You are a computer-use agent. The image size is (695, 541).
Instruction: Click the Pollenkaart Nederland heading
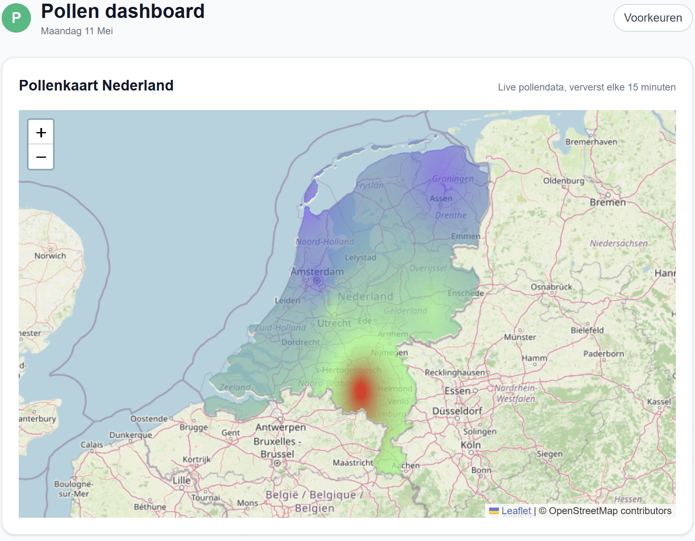point(96,86)
